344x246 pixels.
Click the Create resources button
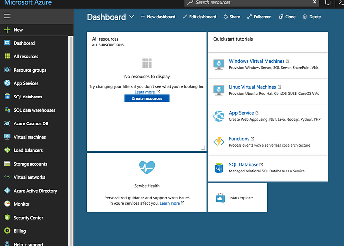click(x=147, y=98)
